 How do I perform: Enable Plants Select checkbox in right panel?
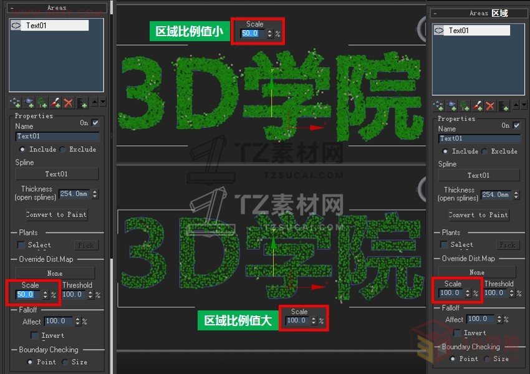pyautogui.click(x=444, y=244)
